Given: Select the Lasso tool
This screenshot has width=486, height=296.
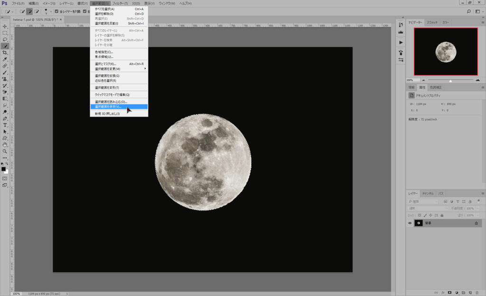Looking at the screenshot, I should [x=5, y=39].
